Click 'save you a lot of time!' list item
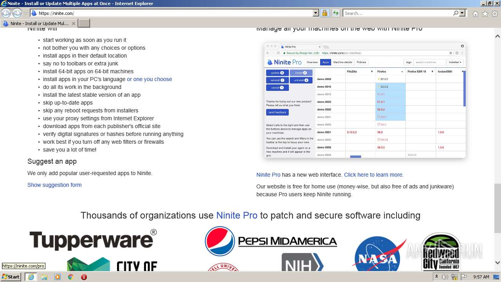 coord(70,150)
